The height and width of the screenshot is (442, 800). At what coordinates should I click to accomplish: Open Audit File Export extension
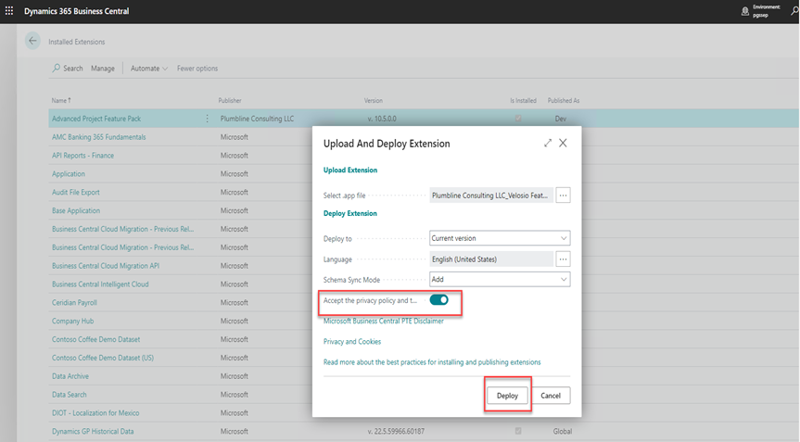click(75, 192)
